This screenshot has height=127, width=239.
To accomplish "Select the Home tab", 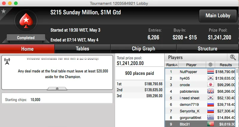I will (27, 49).
